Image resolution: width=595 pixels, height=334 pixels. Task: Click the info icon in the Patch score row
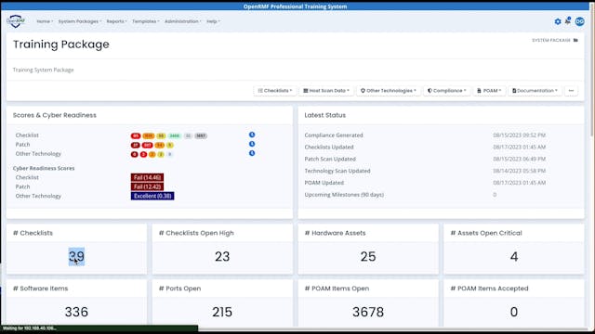click(252, 144)
